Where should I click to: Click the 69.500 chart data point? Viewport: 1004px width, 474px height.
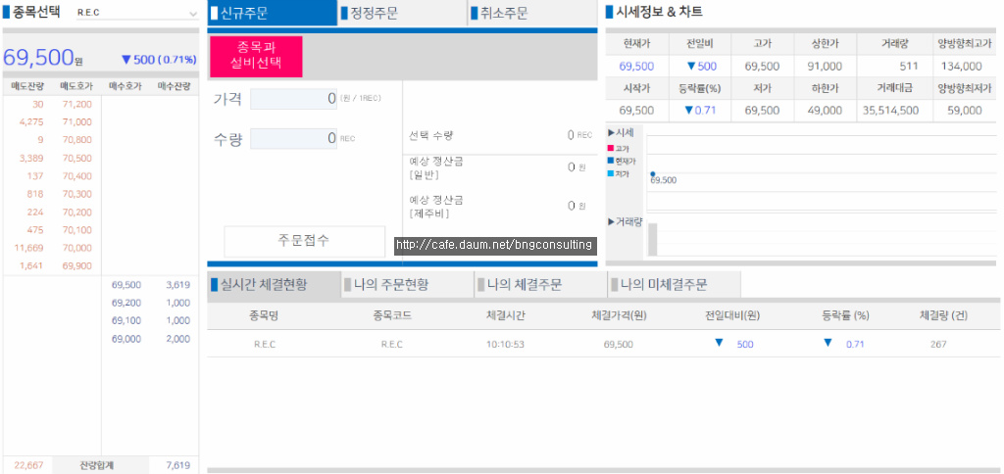click(x=652, y=173)
